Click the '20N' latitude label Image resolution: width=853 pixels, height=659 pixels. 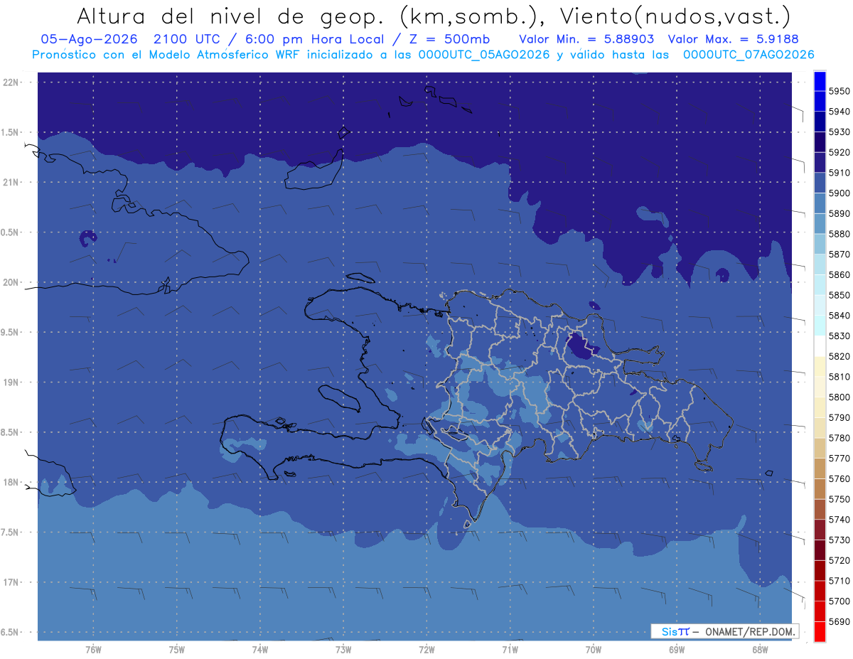click(x=12, y=282)
